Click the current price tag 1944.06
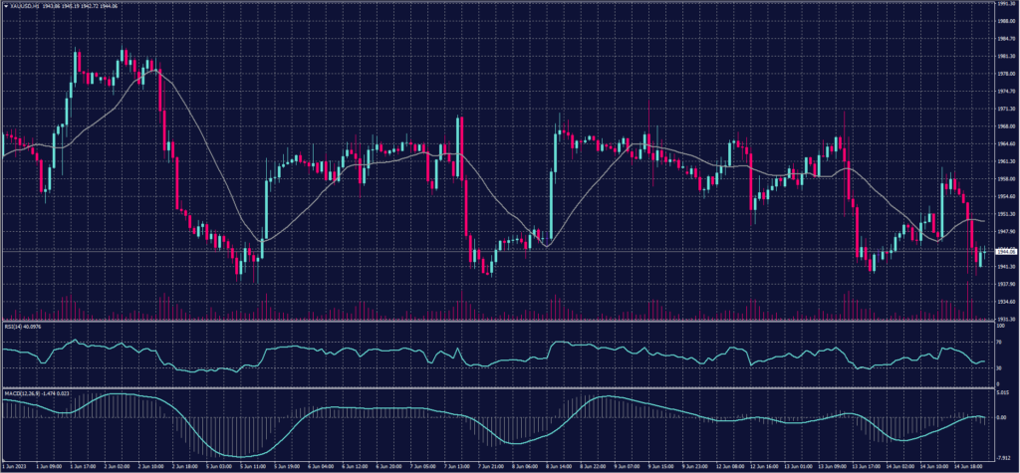This screenshot has width=1020, height=473. click(1005, 251)
